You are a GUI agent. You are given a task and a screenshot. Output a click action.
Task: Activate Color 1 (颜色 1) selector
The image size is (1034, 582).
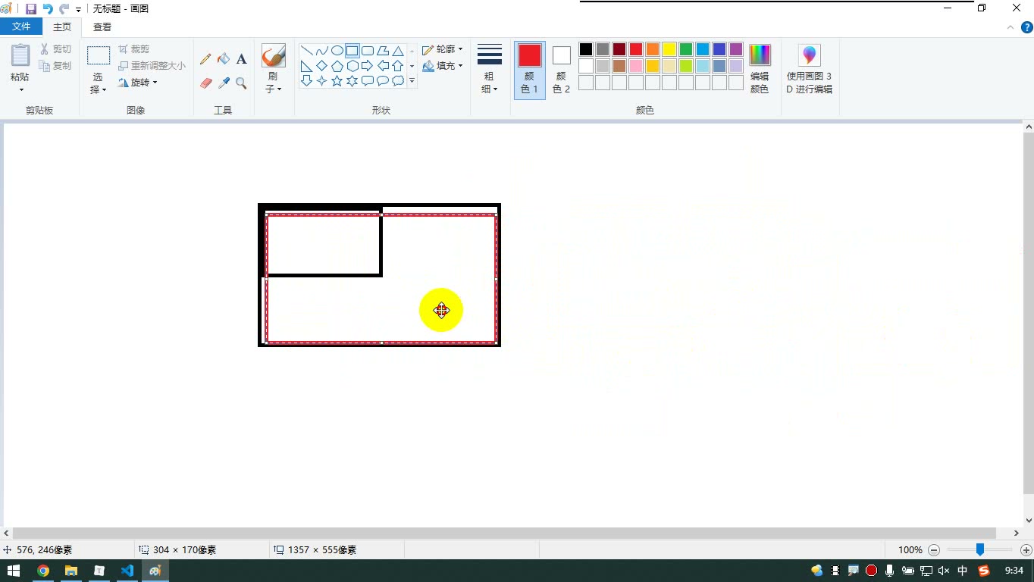(529, 70)
